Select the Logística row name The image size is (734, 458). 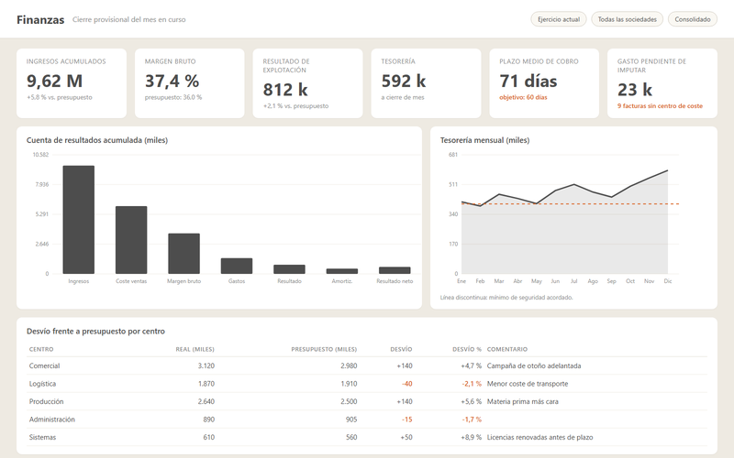coord(42,384)
